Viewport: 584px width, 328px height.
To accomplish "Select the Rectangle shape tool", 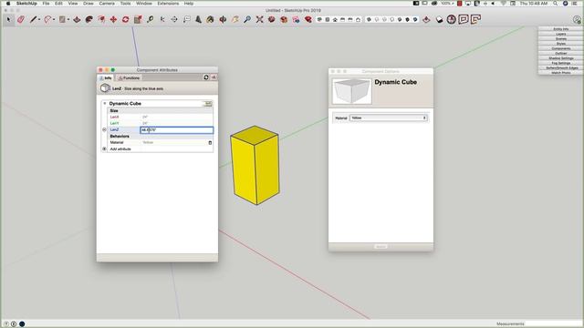I will click(x=62, y=19).
